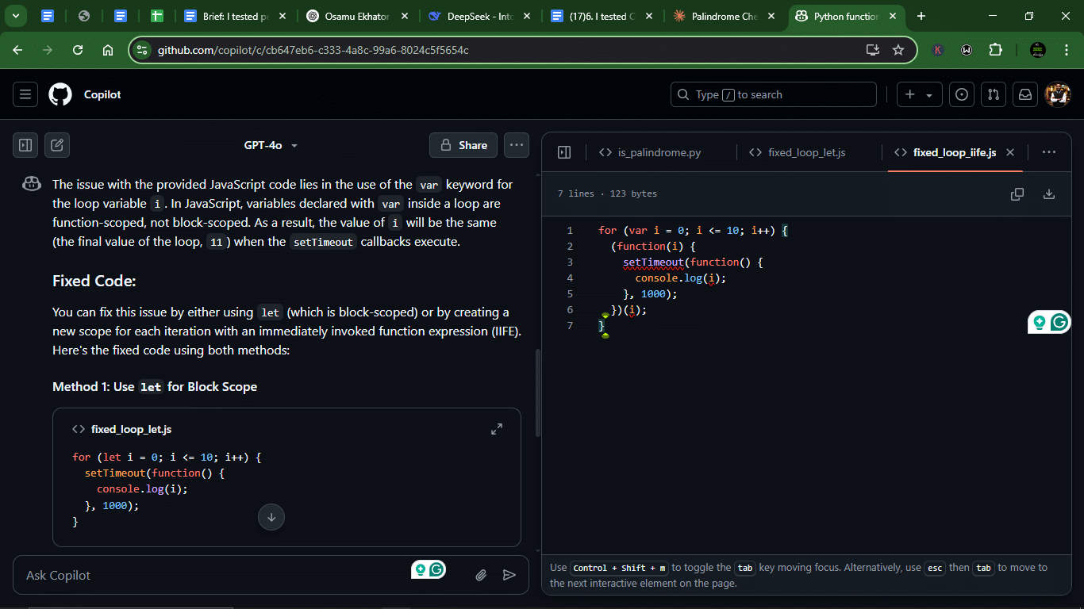1084x609 pixels.
Task: Go back to previous browser page
Action: [x=17, y=50]
